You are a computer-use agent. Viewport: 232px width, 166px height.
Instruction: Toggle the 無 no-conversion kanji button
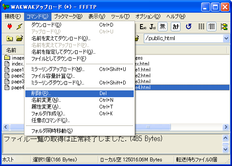tap(162, 27)
